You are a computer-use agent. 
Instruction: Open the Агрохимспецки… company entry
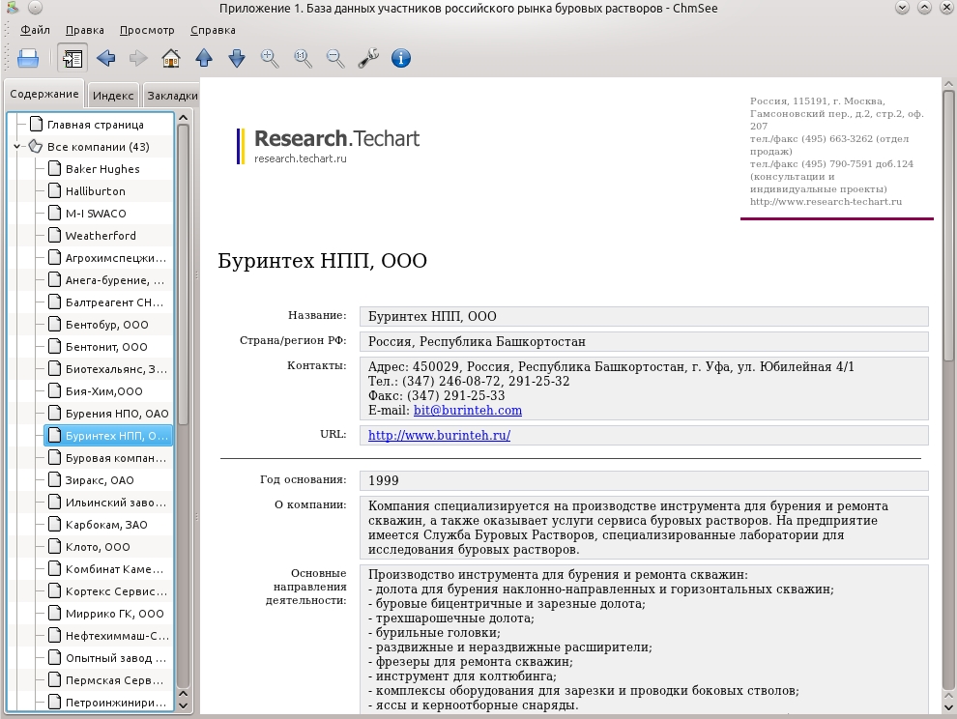pos(115,258)
